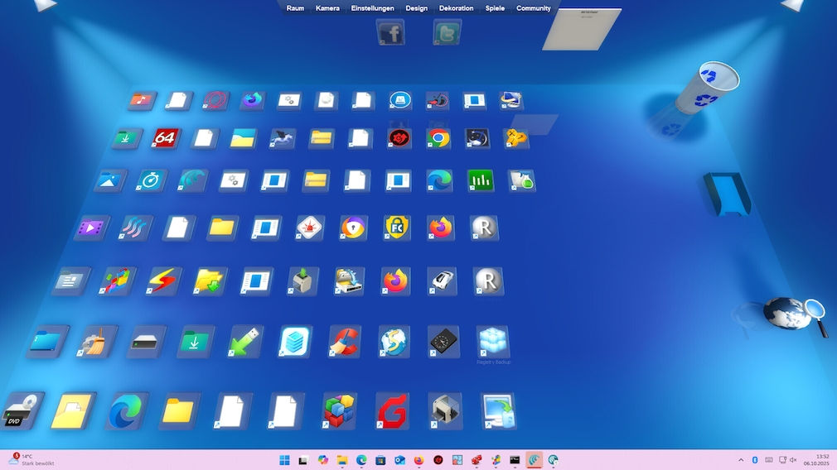
Task: Open the red alarm siren shortcut
Action: pos(310,228)
